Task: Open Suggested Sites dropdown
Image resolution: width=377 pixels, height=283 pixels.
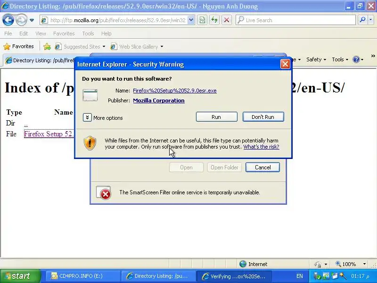Action: point(104,46)
